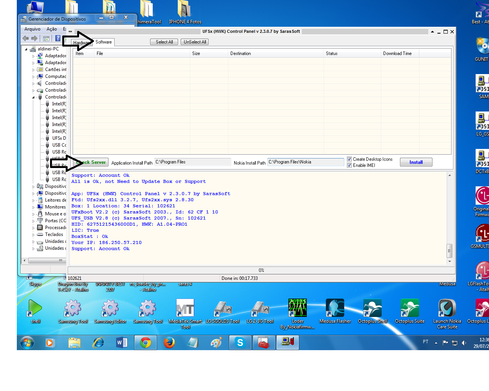This screenshot has width=489, height=391.
Task: Click the log scrollbar down arrow
Action: click(x=450, y=262)
